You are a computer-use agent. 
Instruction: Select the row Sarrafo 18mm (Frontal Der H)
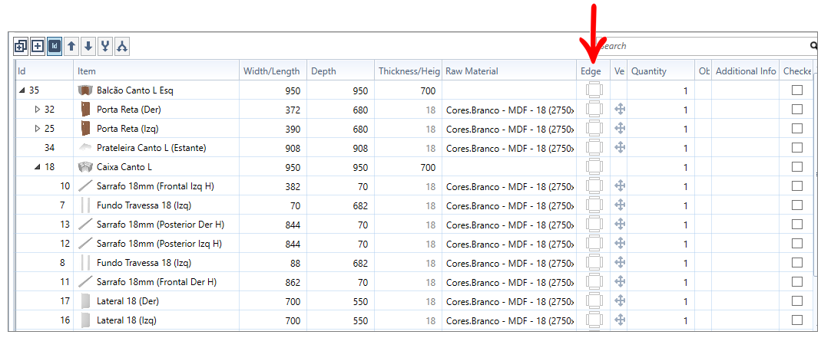tap(414, 282)
